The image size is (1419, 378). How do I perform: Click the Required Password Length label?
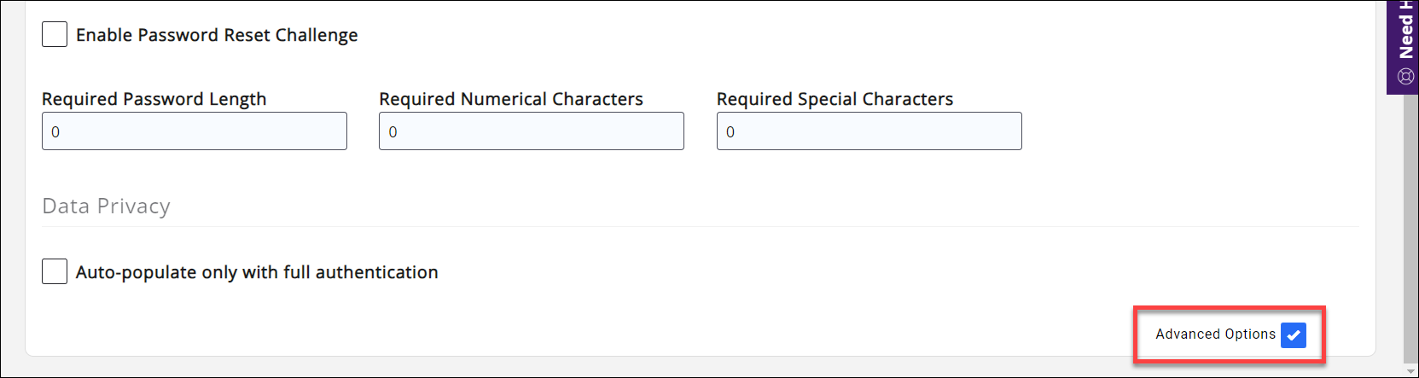[154, 99]
